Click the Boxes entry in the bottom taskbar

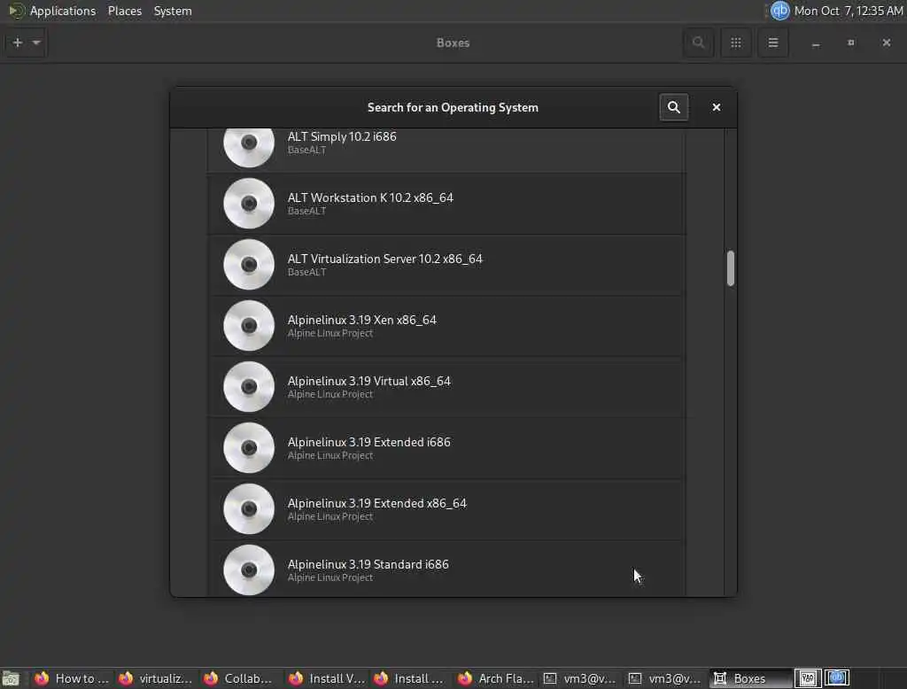click(x=749, y=678)
